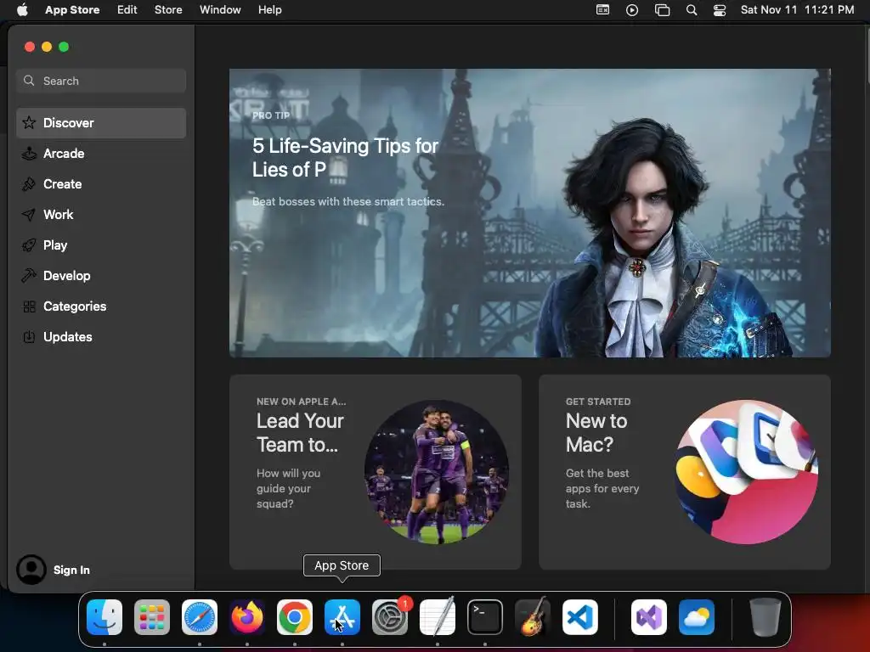Click the hammer icon beside Develop
The width and height of the screenshot is (870, 652).
pyautogui.click(x=29, y=276)
